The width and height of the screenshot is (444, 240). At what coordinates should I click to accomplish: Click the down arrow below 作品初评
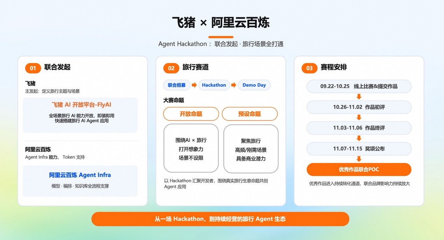(359, 118)
